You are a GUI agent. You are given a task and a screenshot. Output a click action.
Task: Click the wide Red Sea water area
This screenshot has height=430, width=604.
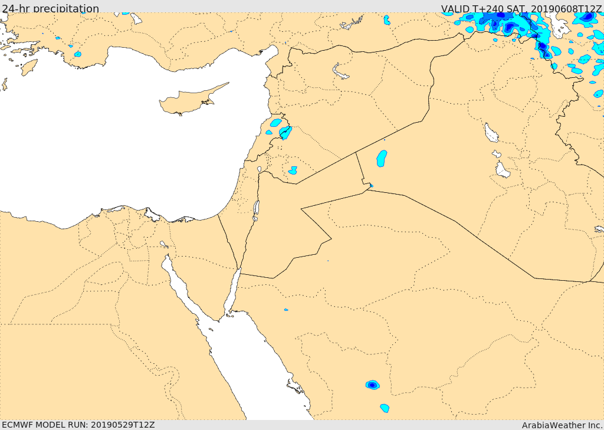click(248, 366)
